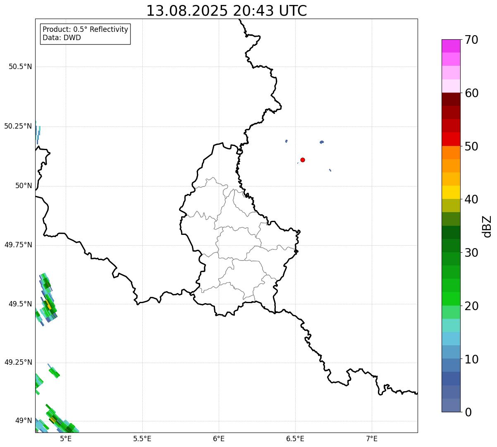The image size is (497, 447).
Task: Click the 6°E longitude label
Action: (x=219, y=439)
